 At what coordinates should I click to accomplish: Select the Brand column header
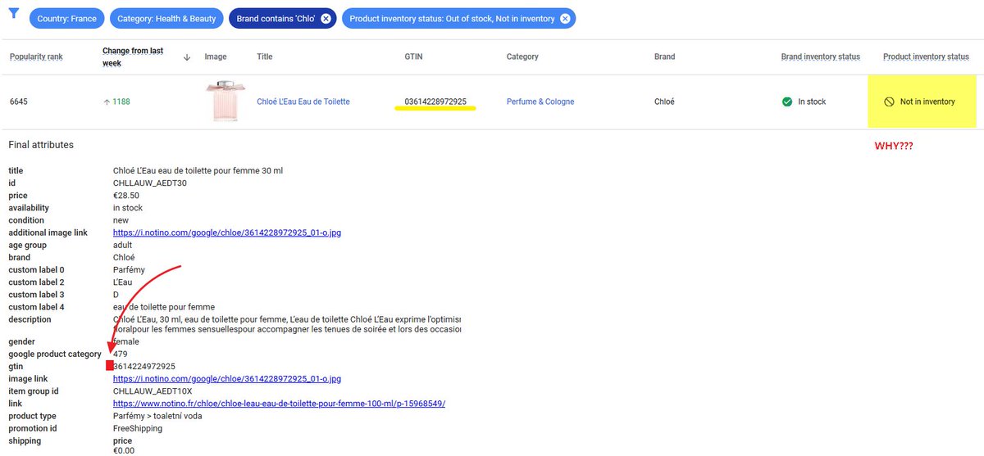(x=664, y=56)
